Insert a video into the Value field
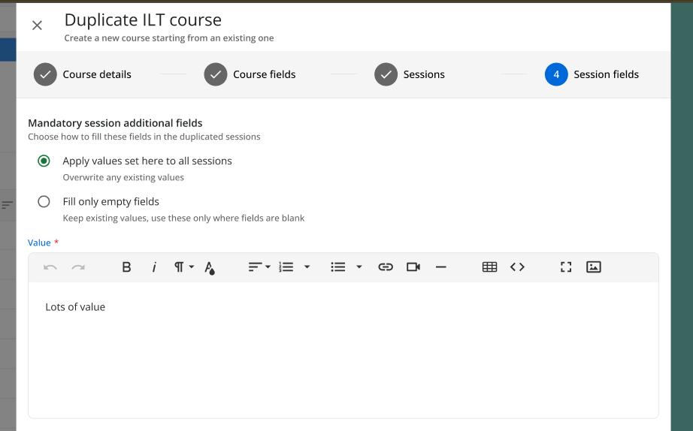Image resolution: width=693 pixels, height=431 pixels. (x=413, y=267)
